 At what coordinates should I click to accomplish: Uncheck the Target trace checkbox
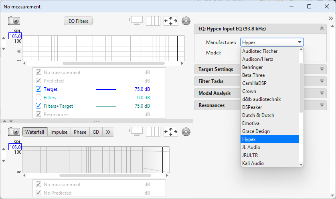pyautogui.click(x=38, y=89)
